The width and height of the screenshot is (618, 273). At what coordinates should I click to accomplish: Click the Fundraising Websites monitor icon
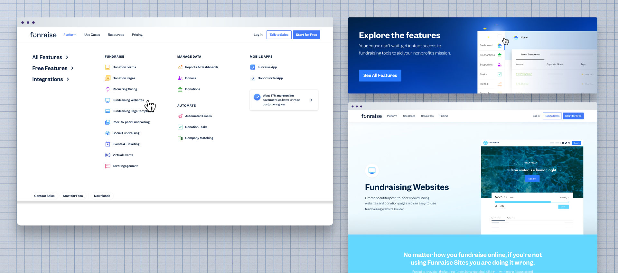click(108, 100)
